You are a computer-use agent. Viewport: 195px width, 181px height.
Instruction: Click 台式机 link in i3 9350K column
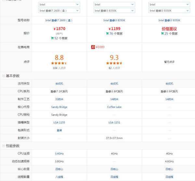tap(169, 84)
